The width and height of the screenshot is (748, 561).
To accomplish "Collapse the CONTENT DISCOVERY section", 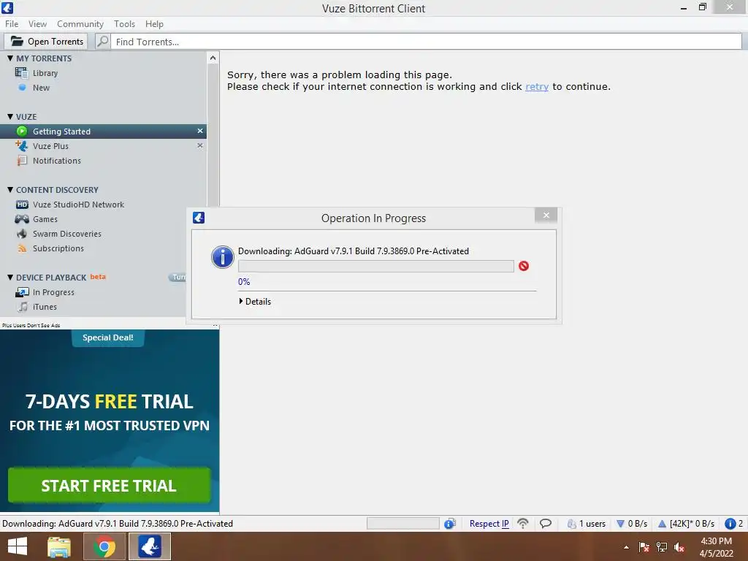I will coord(10,189).
